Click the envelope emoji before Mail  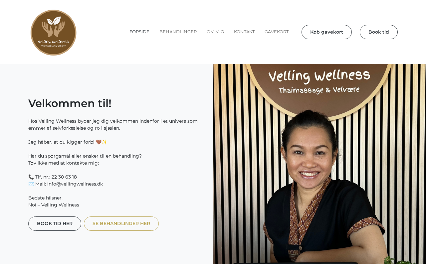click(31, 184)
